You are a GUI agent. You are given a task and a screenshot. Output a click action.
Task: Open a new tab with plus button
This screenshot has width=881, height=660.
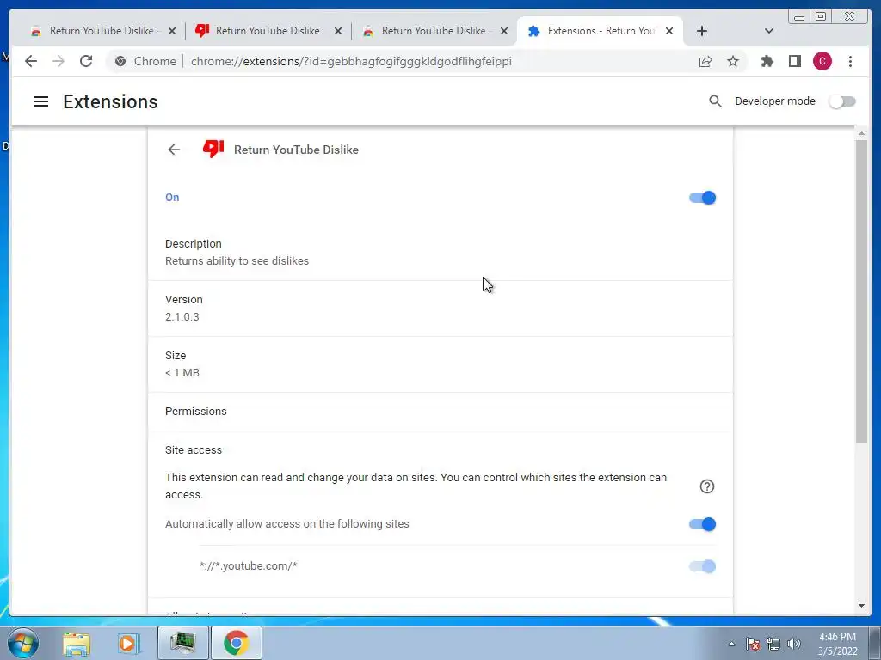point(702,31)
